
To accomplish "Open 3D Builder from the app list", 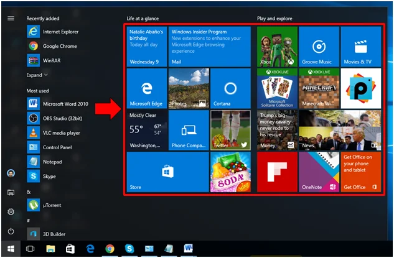I will (x=46, y=234).
